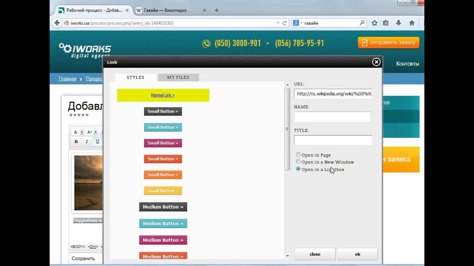Click the star rating under the heading
The height and width of the screenshot is (266, 474).
coord(79,115)
